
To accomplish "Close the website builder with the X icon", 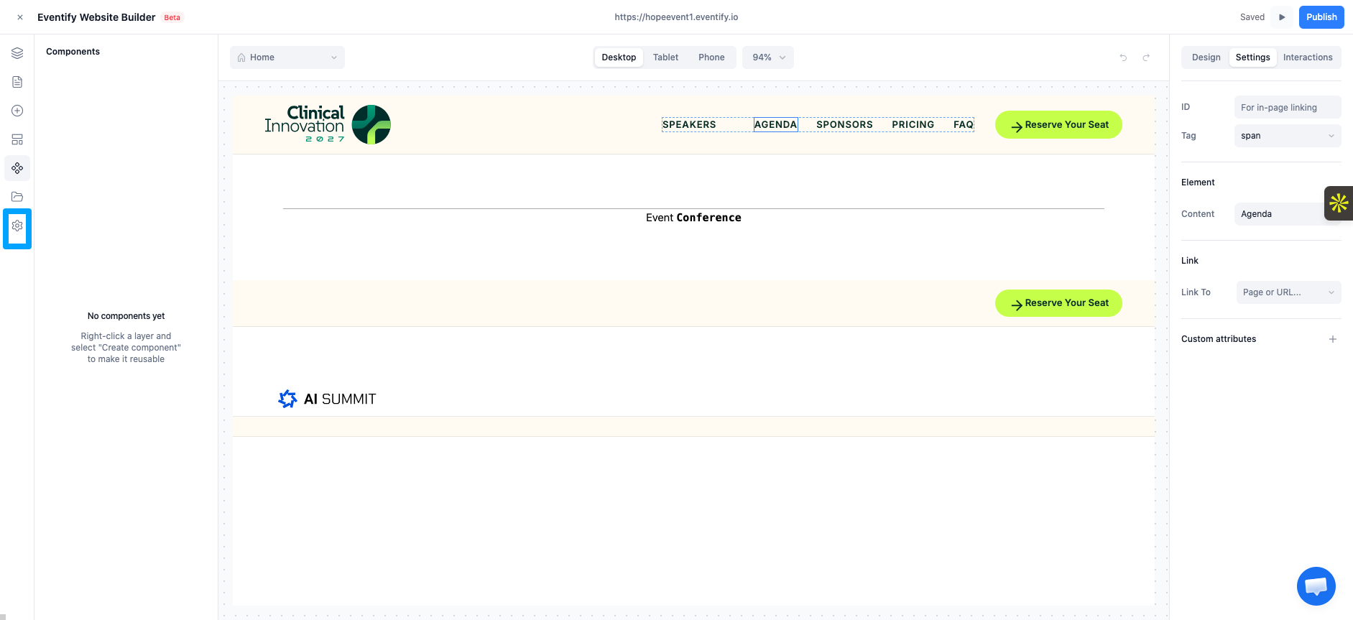I will click(x=20, y=17).
